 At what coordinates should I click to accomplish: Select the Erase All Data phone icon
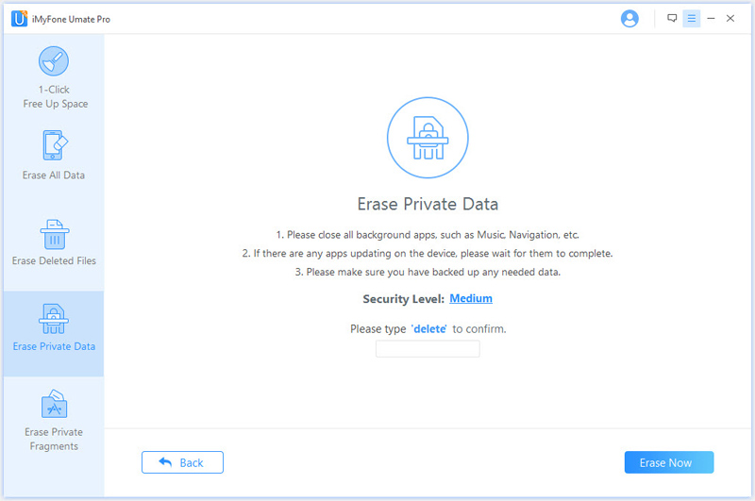click(x=53, y=145)
